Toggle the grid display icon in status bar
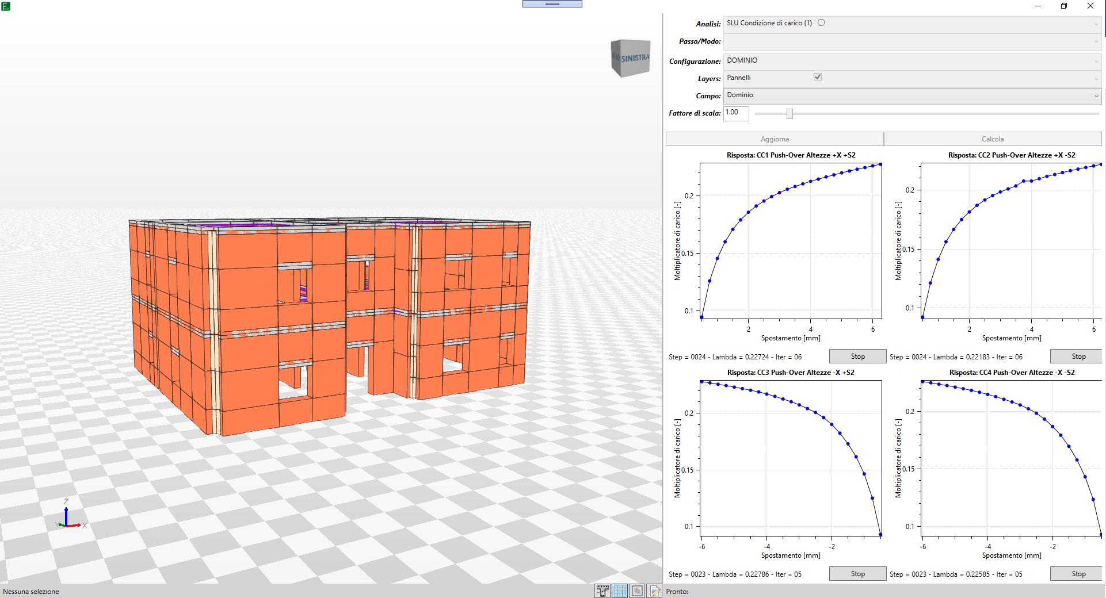1106x598 pixels. (x=620, y=591)
